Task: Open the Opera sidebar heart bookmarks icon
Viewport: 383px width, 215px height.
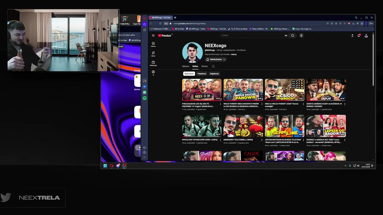Action: pyautogui.click(x=145, y=148)
